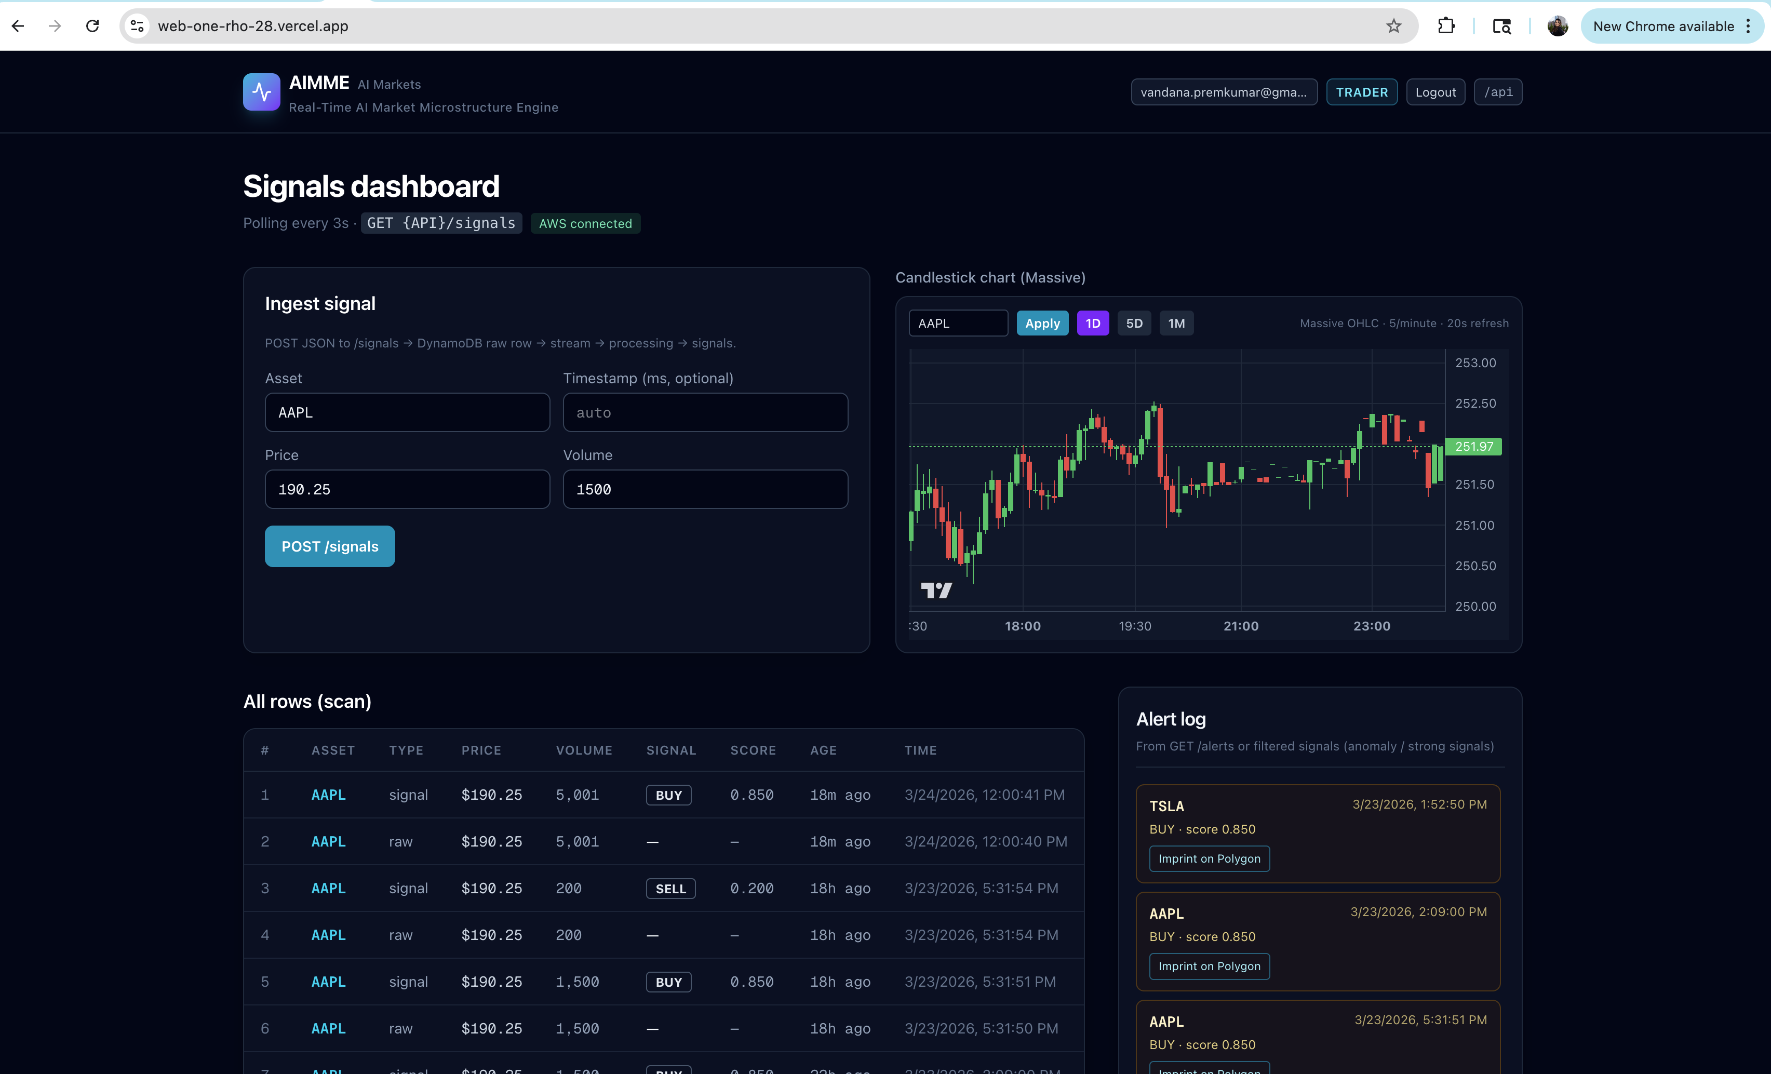Click the TradingView logo on chart
1771x1074 pixels.
pos(936,591)
